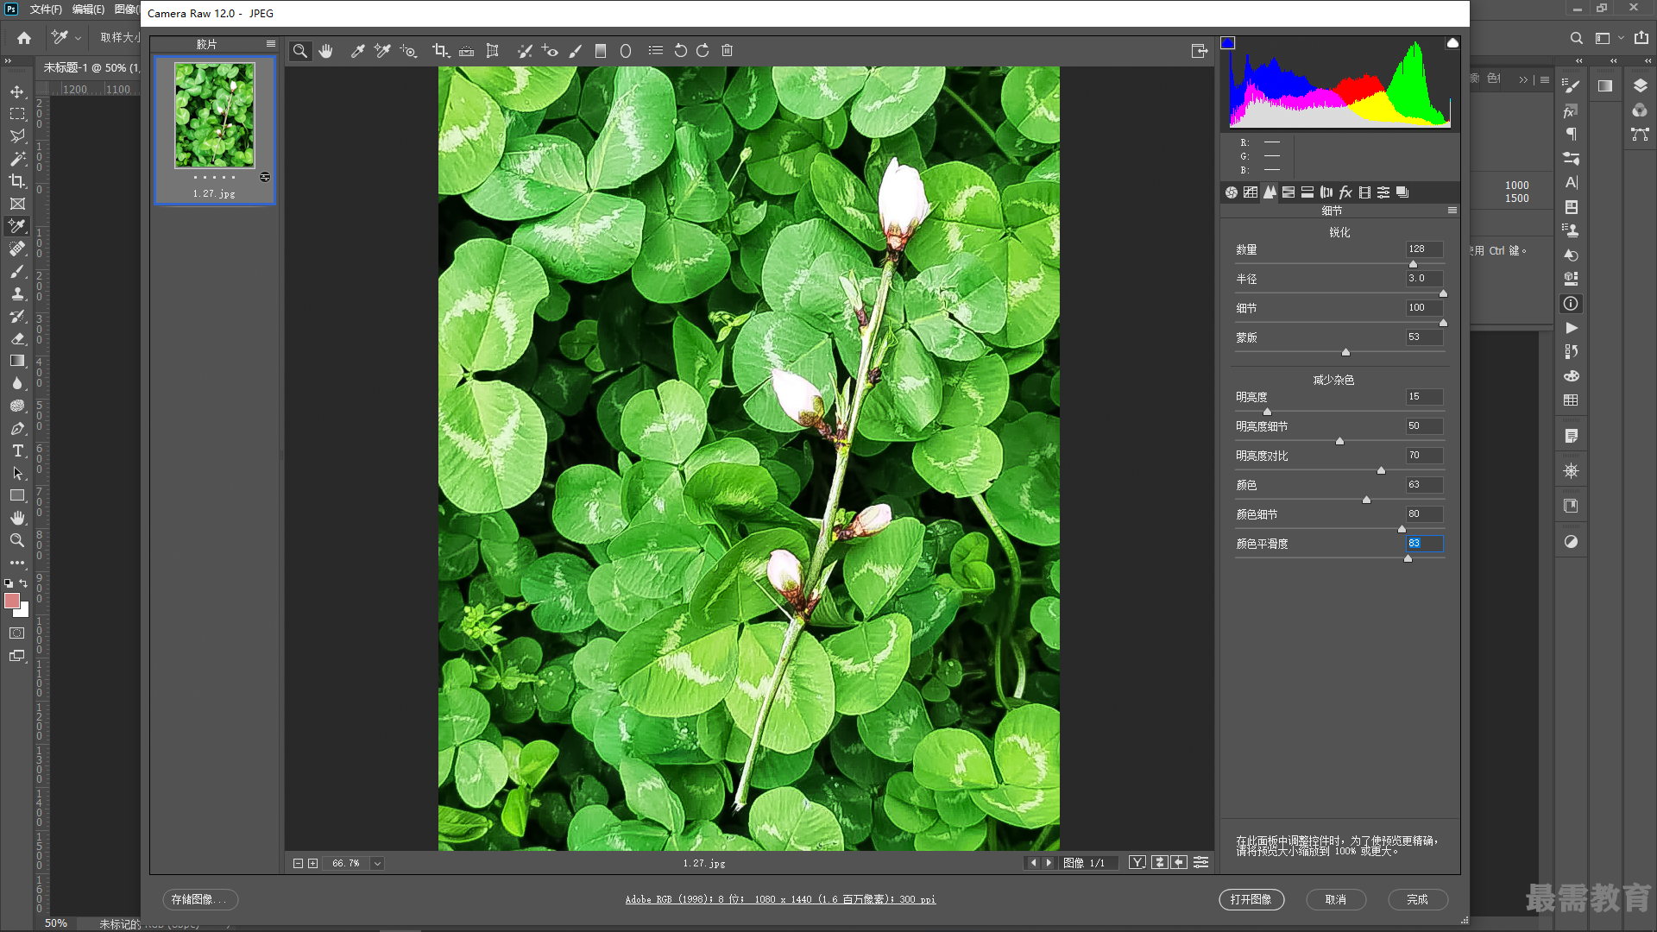Cycle before/after view with Y button
1657x932 pixels.
pyautogui.click(x=1137, y=862)
